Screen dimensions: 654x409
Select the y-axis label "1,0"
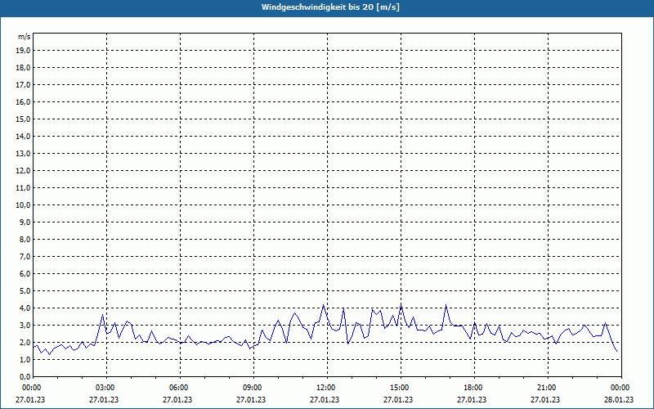click(25, 359)
